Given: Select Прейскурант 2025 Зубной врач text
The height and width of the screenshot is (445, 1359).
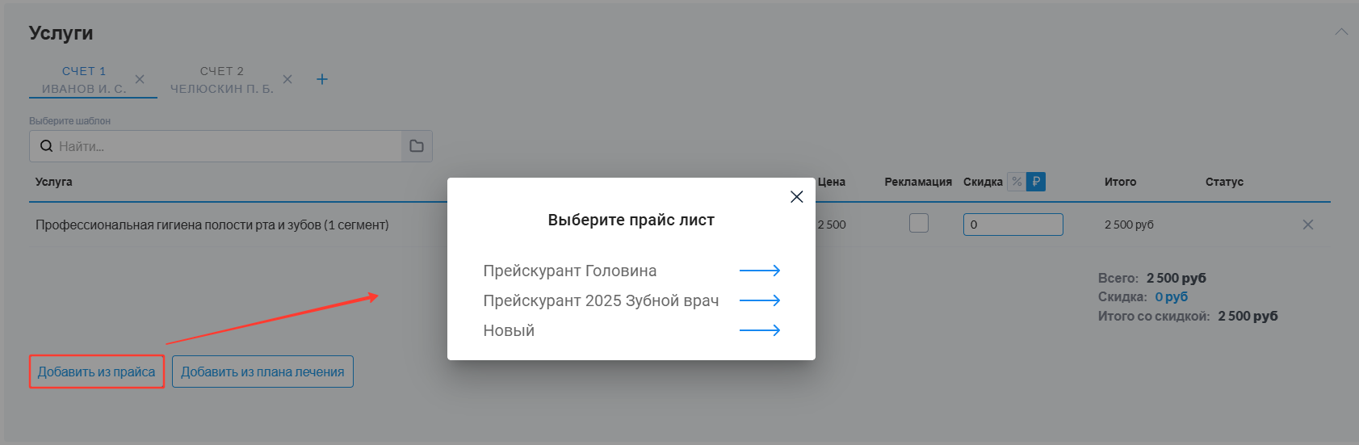Looking at the screenshot, I should point(601,300).
